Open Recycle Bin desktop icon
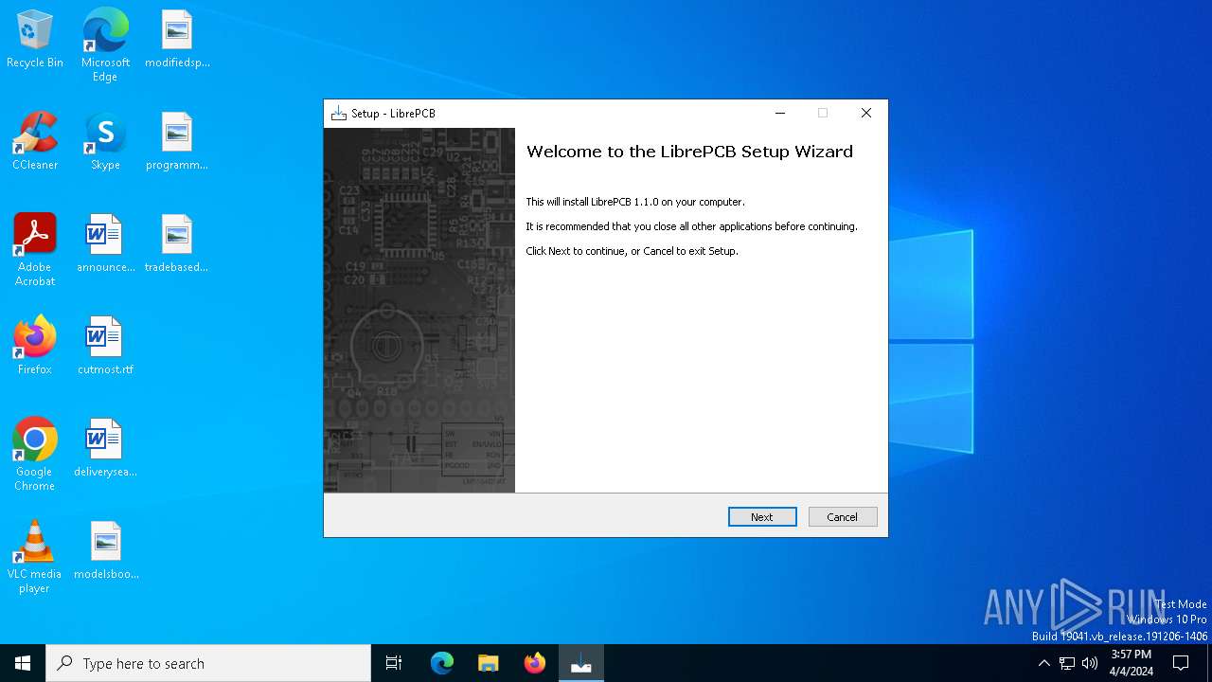Image resolution: width=1212 pixels, height=682 pixels. 35,40
